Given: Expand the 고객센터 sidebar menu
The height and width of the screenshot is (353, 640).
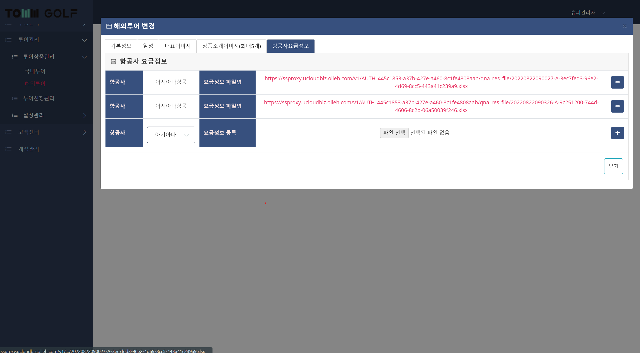Looking at the screenshot, I should [84, 132].
